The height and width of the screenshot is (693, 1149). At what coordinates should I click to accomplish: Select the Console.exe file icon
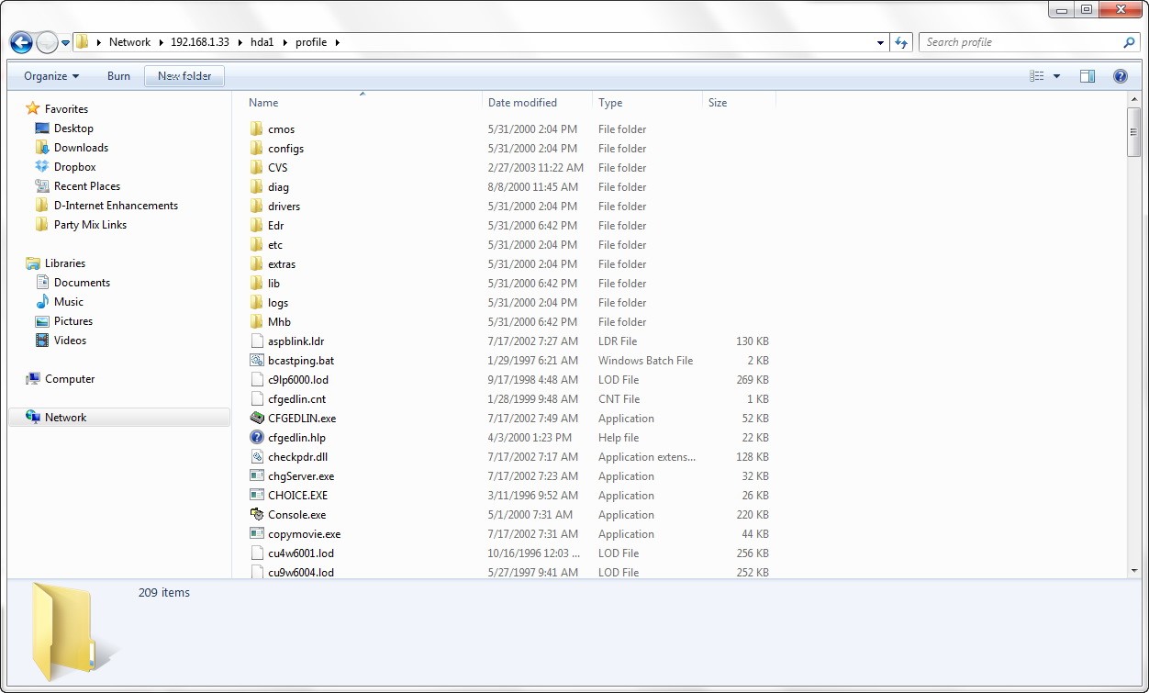(x=257, y=515)
